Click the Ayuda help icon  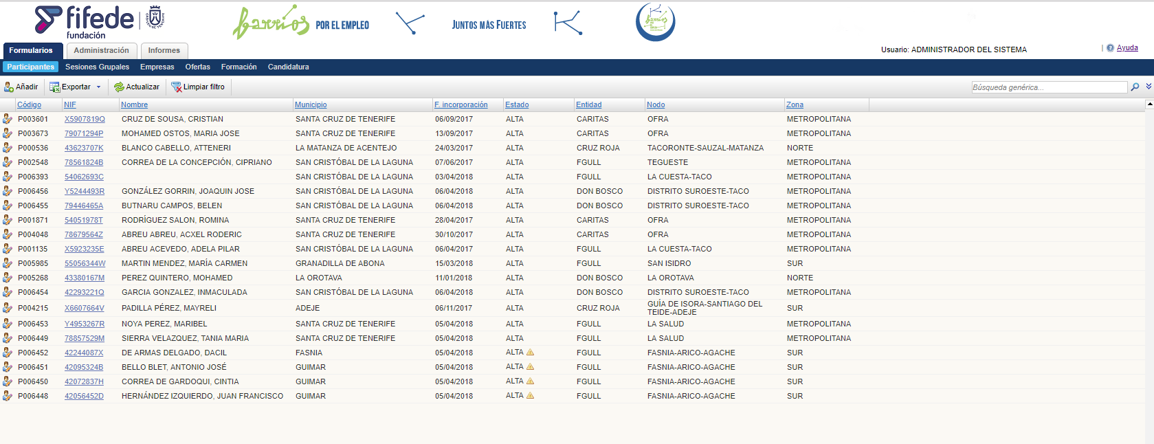point(1110,48)
